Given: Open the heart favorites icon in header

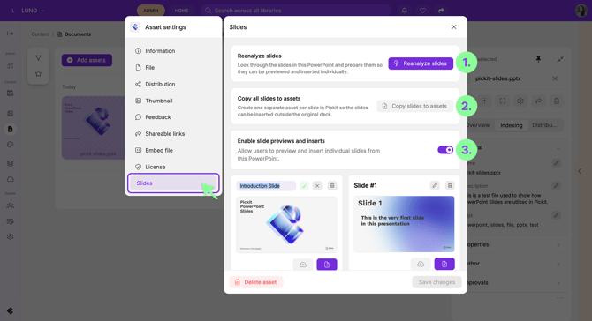Looking at the screenshot, I should pyautogui.click(x=423, y=11).
